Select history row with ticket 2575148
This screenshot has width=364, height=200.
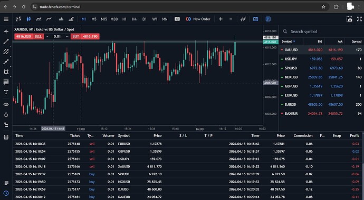point(187,144)
